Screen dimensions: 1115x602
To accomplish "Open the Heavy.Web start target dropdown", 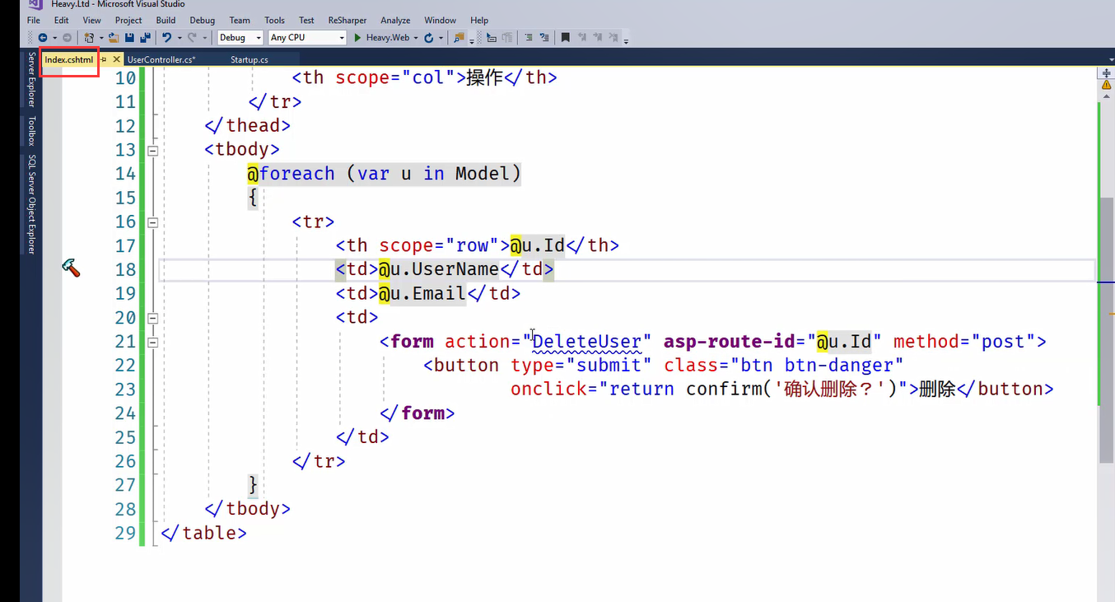I will tap(417, 38).
